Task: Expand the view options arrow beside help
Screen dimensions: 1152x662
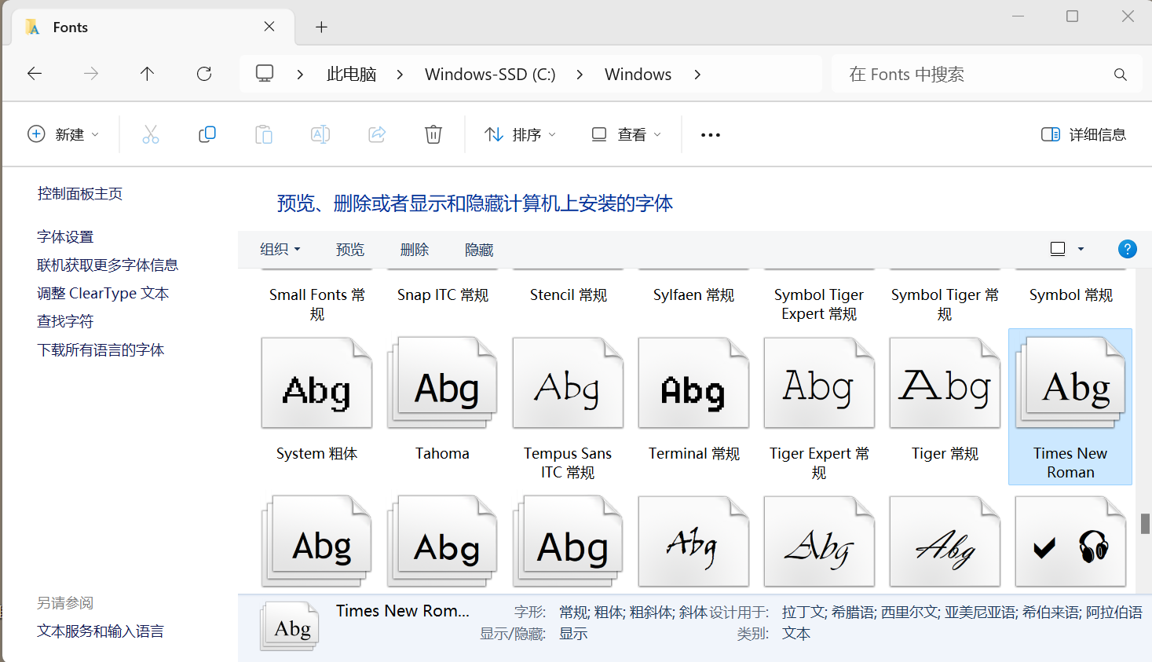Action: pos(1081,249)
